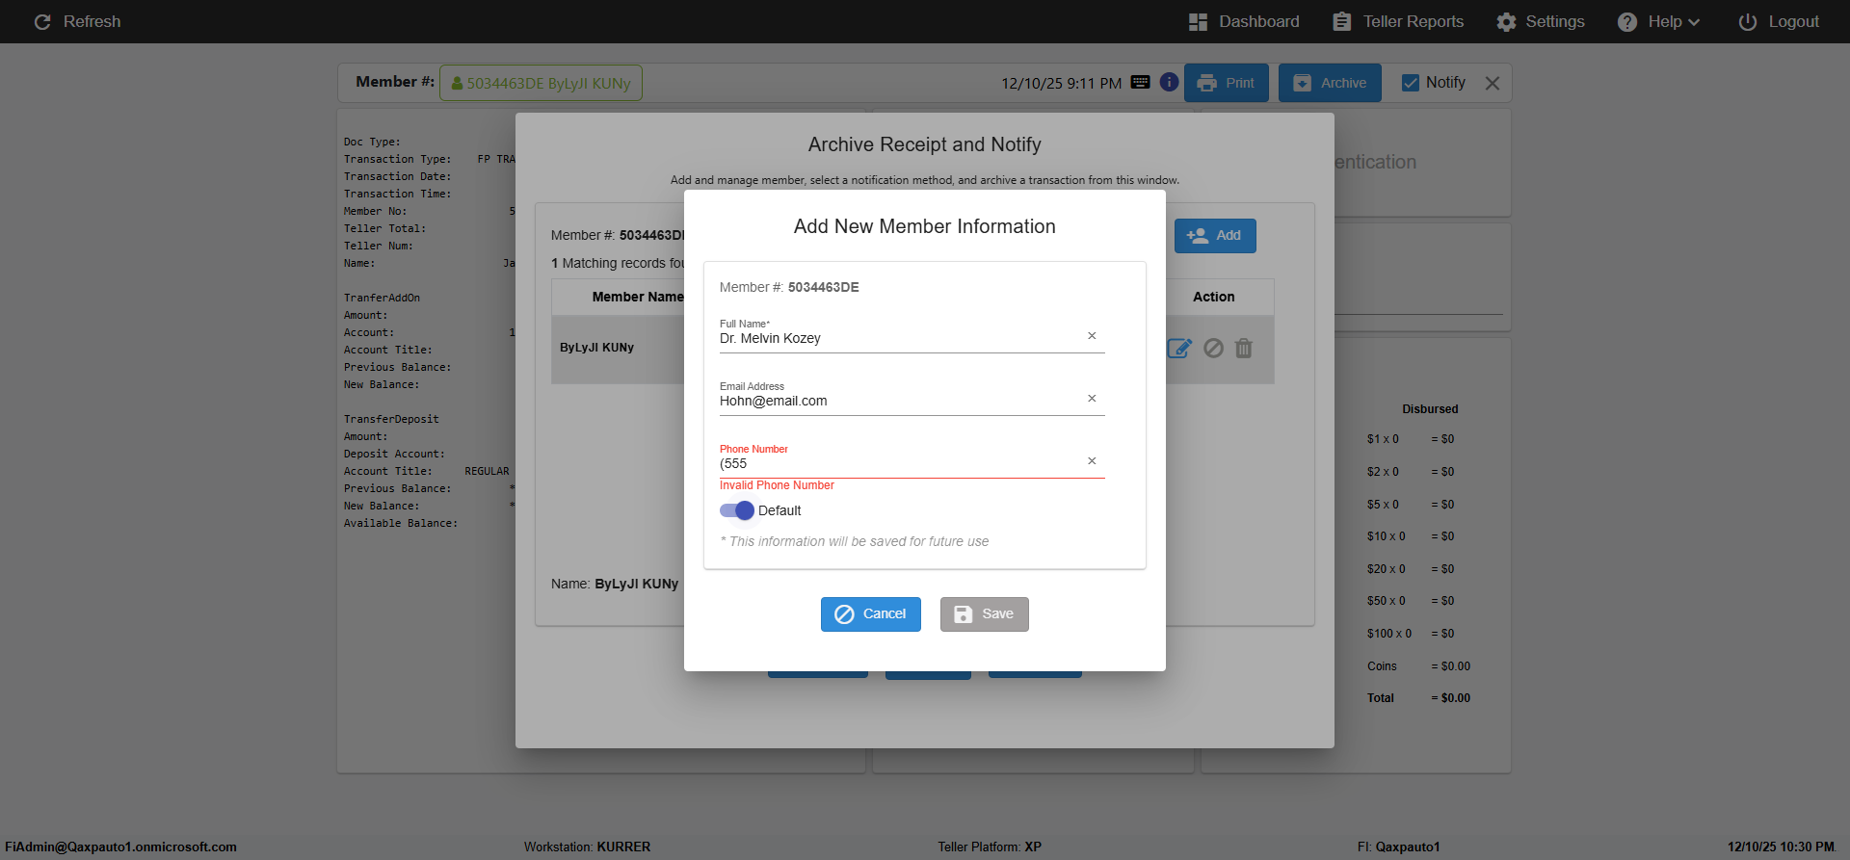Clear the Phone Number field
Viewport: 1850px width, 860px height.
(x=1092, y=461)
